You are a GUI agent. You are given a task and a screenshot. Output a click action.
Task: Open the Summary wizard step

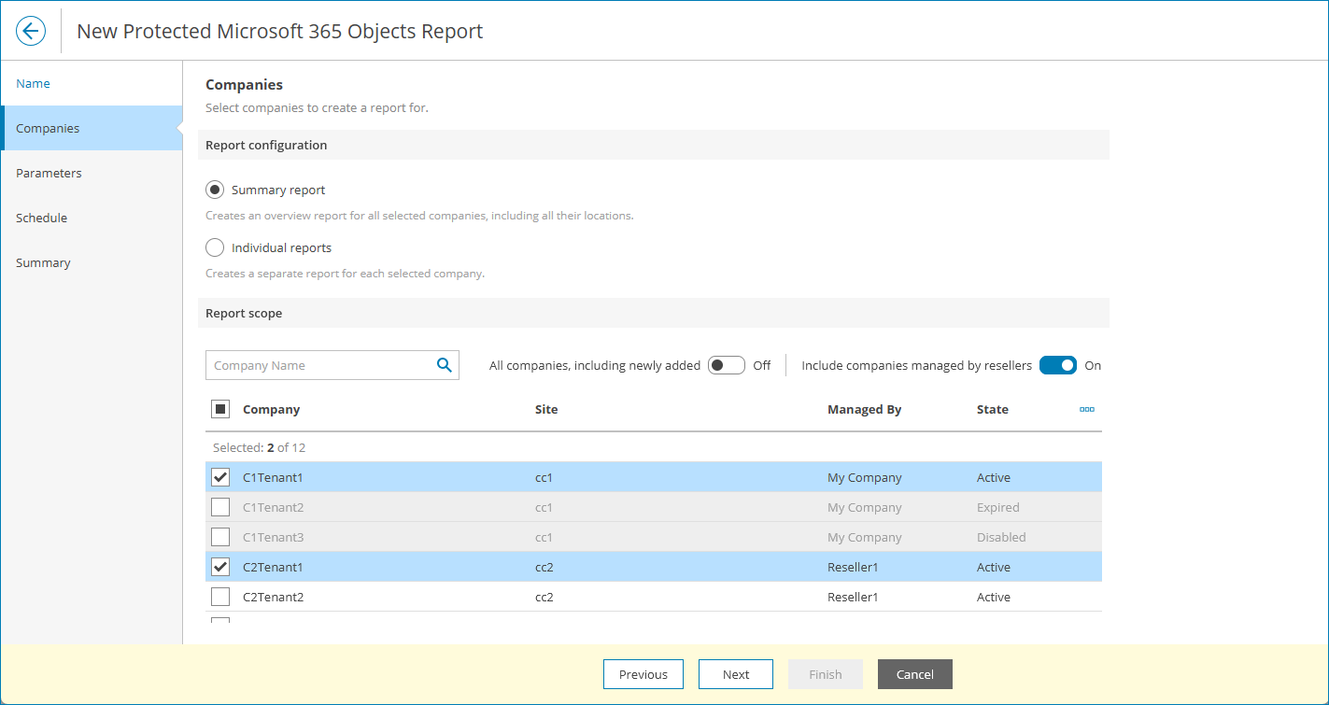tap(92, 262)
